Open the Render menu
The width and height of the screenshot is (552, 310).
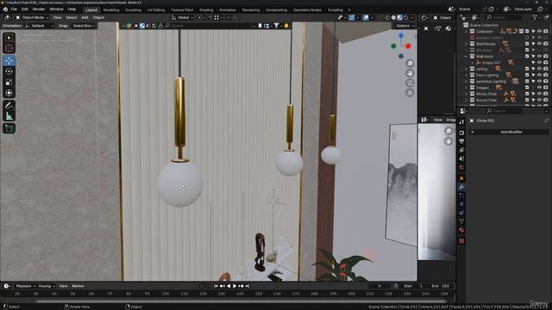pyautogui.click(x=39, y=9)
